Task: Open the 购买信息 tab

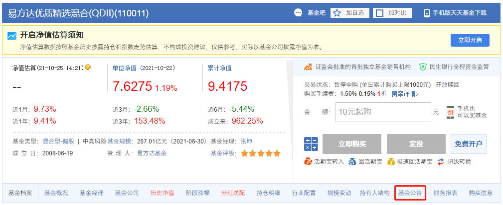Action: click(481, 193)
